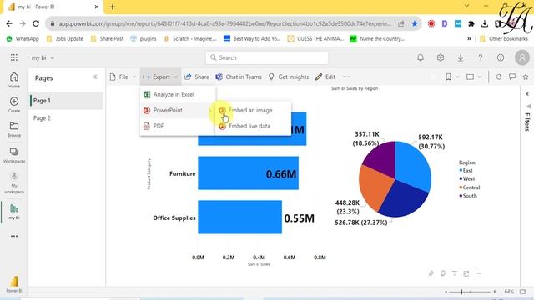Open the report comments icon
The image size is (534, 300).
coord(512,77)
